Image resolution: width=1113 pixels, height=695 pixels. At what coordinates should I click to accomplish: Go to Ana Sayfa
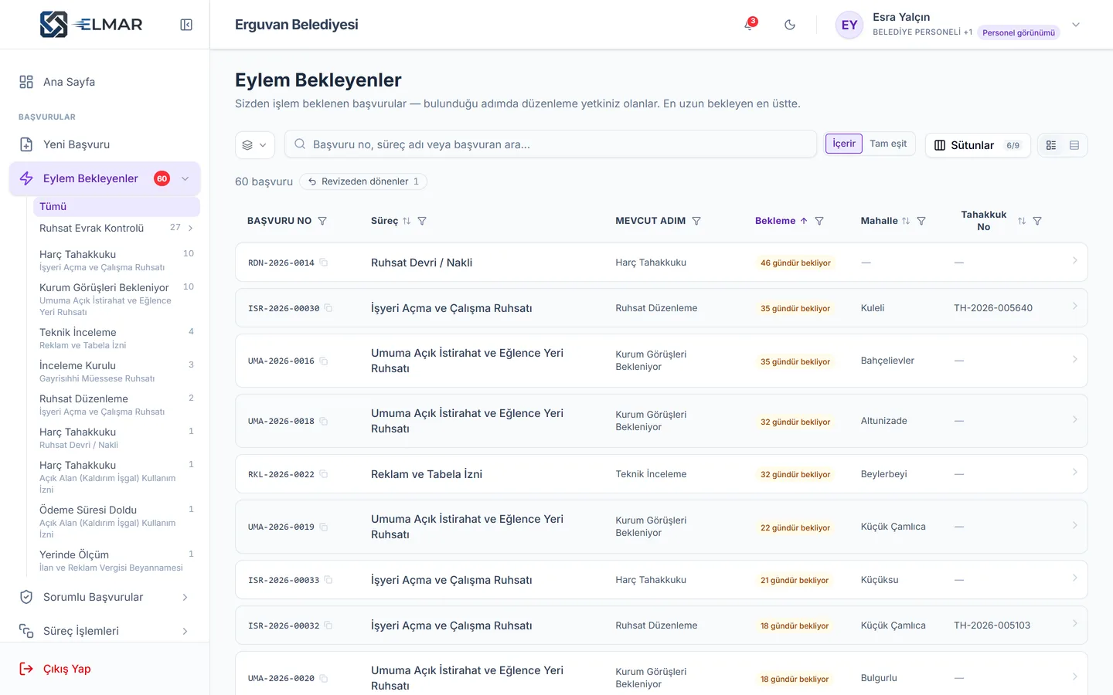click(x=104, y=82)
